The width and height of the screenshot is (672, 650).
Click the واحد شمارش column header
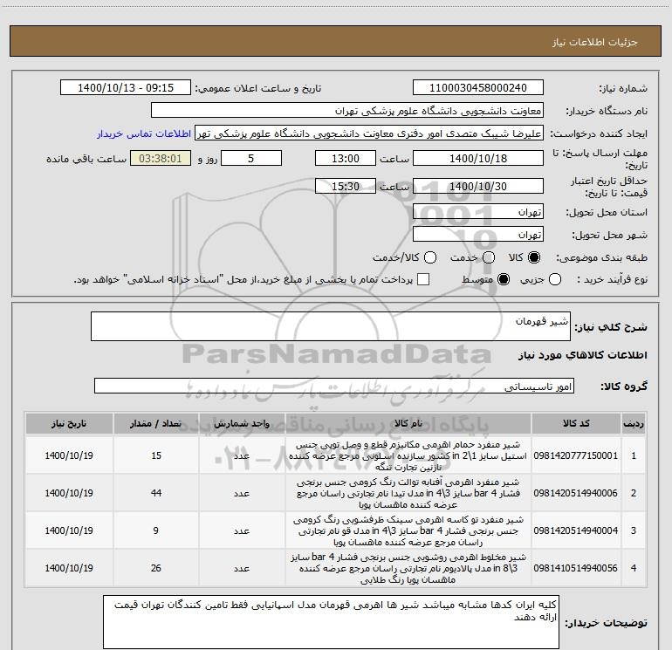pos(242,424)
